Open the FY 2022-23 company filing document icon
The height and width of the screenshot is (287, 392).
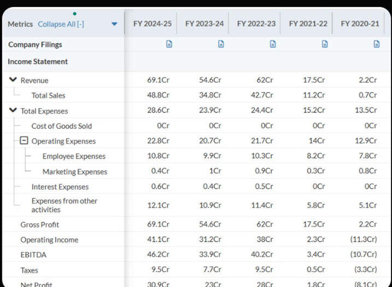coord(273,44)
